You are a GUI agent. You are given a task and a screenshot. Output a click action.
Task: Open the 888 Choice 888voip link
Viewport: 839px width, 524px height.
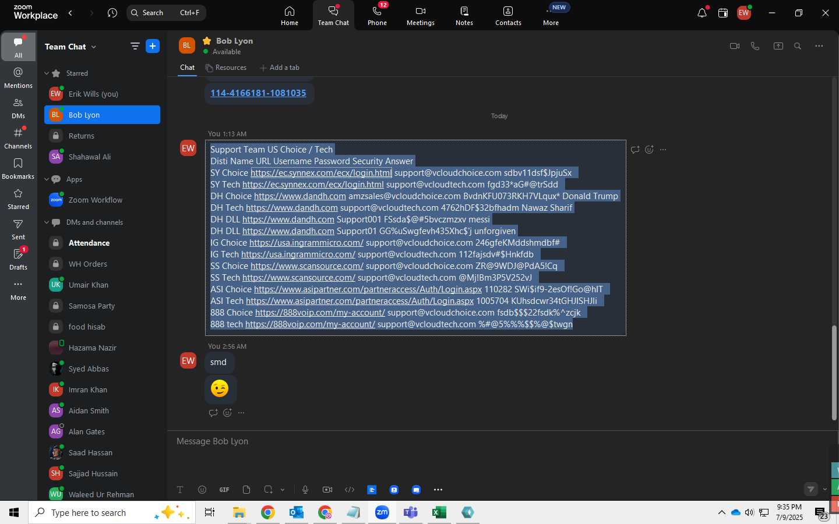[320, 313]
